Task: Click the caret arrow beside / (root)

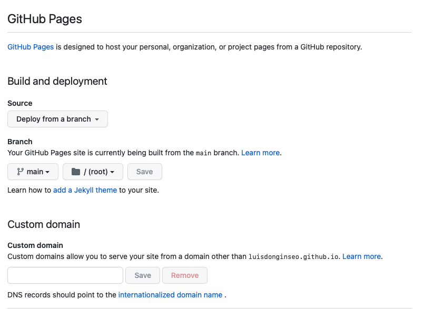Action: (x=112, y=172)
